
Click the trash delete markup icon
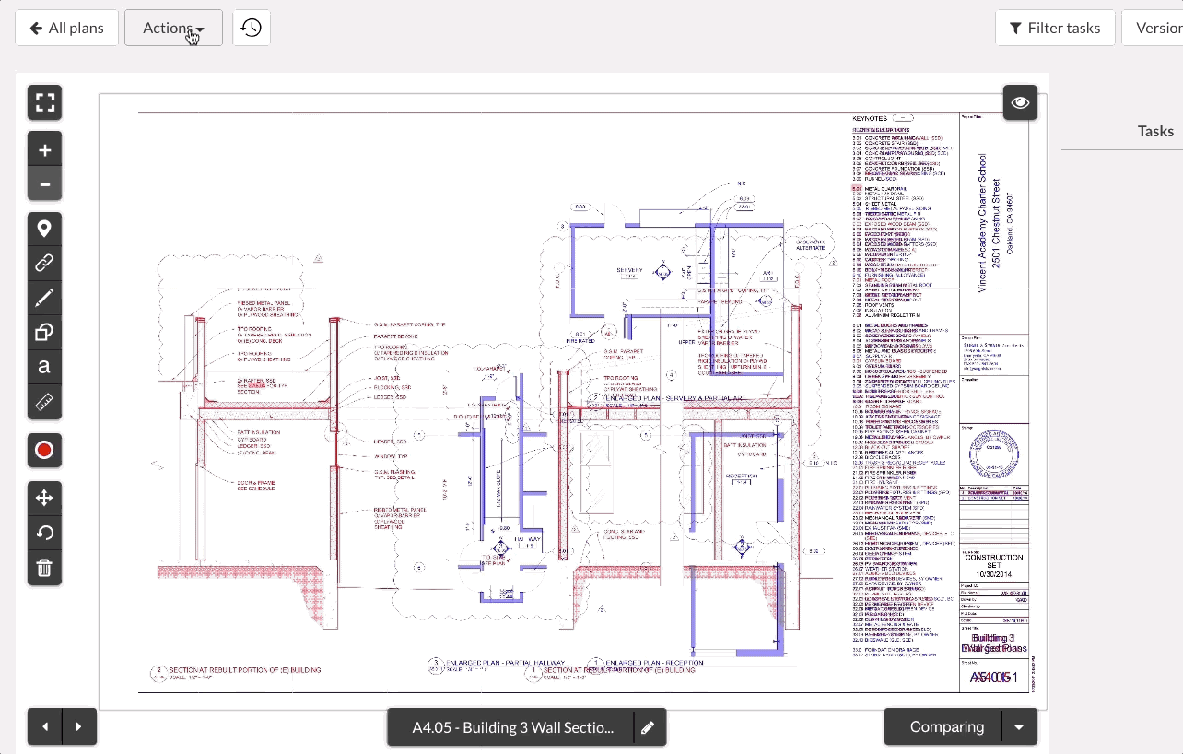click(44, 568)
